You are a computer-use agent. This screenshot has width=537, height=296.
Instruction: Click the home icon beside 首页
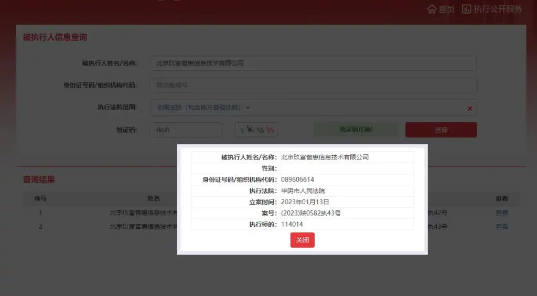coord(432,9)
